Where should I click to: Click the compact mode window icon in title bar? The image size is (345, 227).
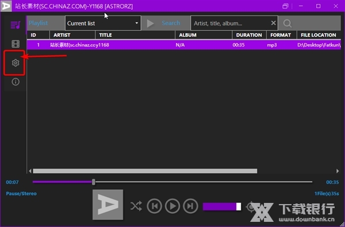285,6
